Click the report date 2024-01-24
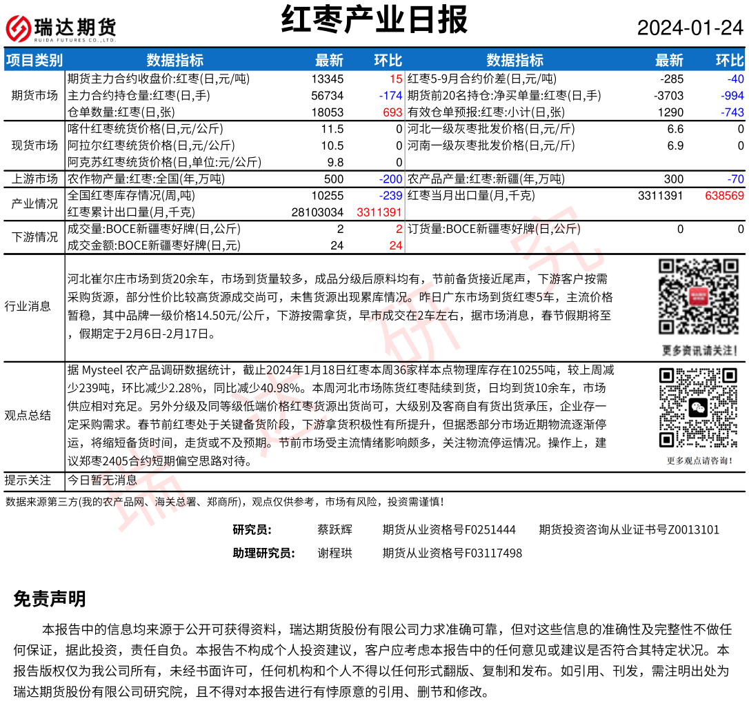Image resolution: width=749 pixels, height=701 pixels. pos(690,28)
